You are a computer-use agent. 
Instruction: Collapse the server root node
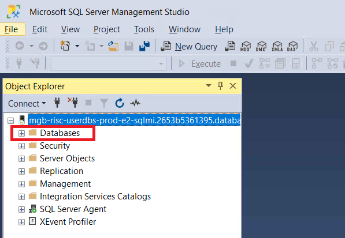10,120
